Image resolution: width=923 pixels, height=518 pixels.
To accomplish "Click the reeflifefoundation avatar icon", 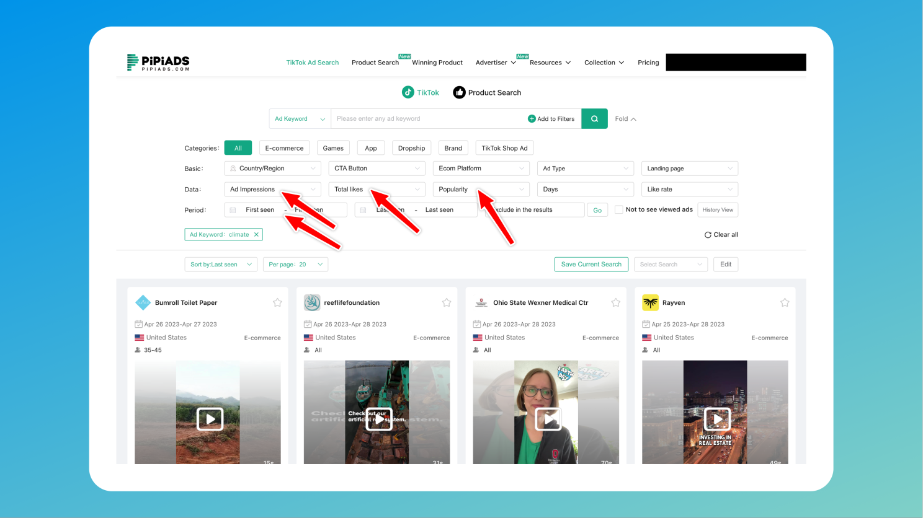I will (312, 302).
